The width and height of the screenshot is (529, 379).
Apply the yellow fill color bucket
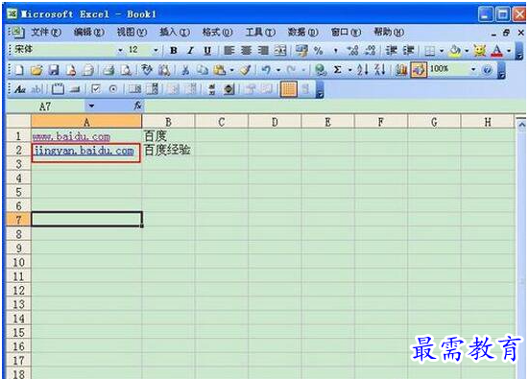455,51
